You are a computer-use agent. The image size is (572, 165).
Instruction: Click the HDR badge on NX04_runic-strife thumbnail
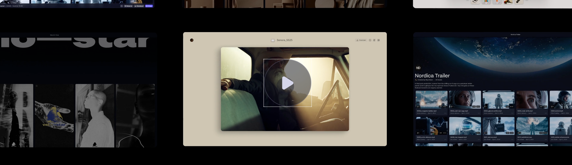point(541,106)
